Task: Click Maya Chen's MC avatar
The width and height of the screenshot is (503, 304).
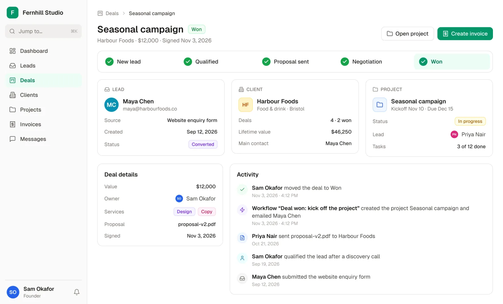Action: (x=111, y=105)
